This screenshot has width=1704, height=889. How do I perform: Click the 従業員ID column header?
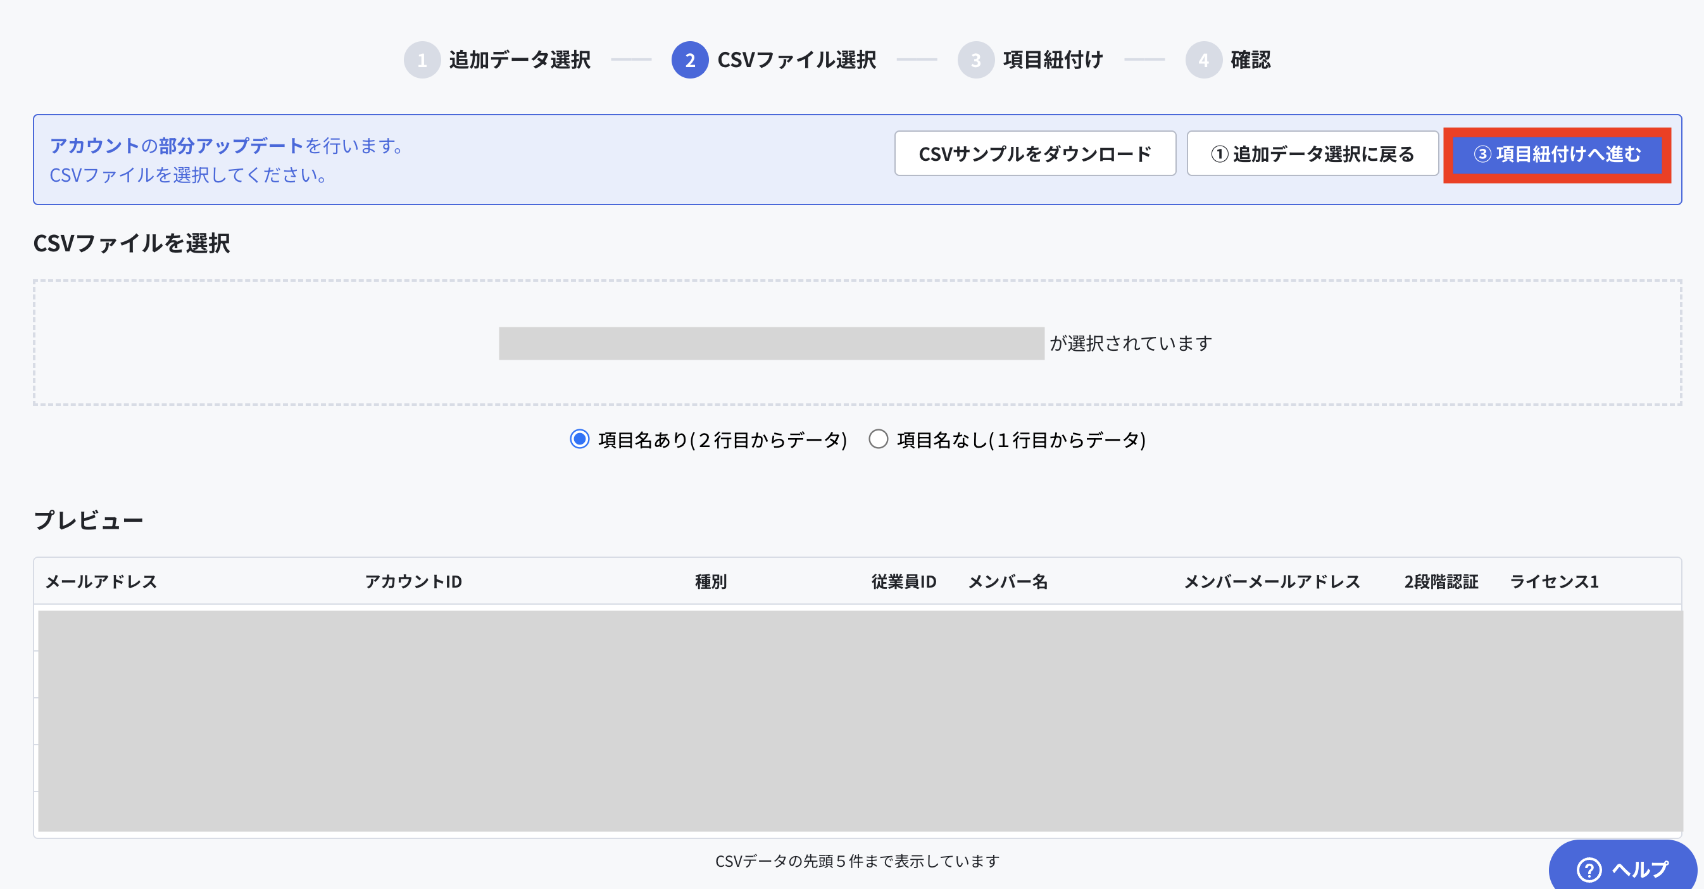coord(904,581)
